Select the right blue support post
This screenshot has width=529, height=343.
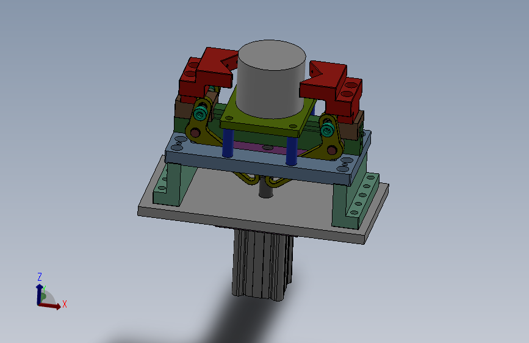click(x=292, y=150)
